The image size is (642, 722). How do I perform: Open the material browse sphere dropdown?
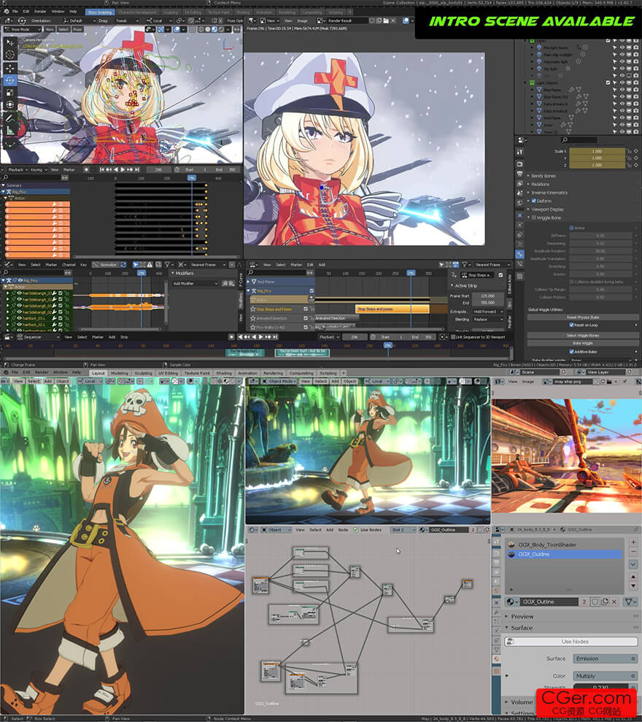tap(511, 602)
